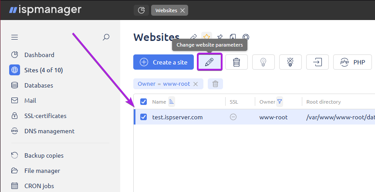Screen dimensions: 375x192
Task: Toggle the select-all checkbox in the table header
Action: tap(143, 101)
